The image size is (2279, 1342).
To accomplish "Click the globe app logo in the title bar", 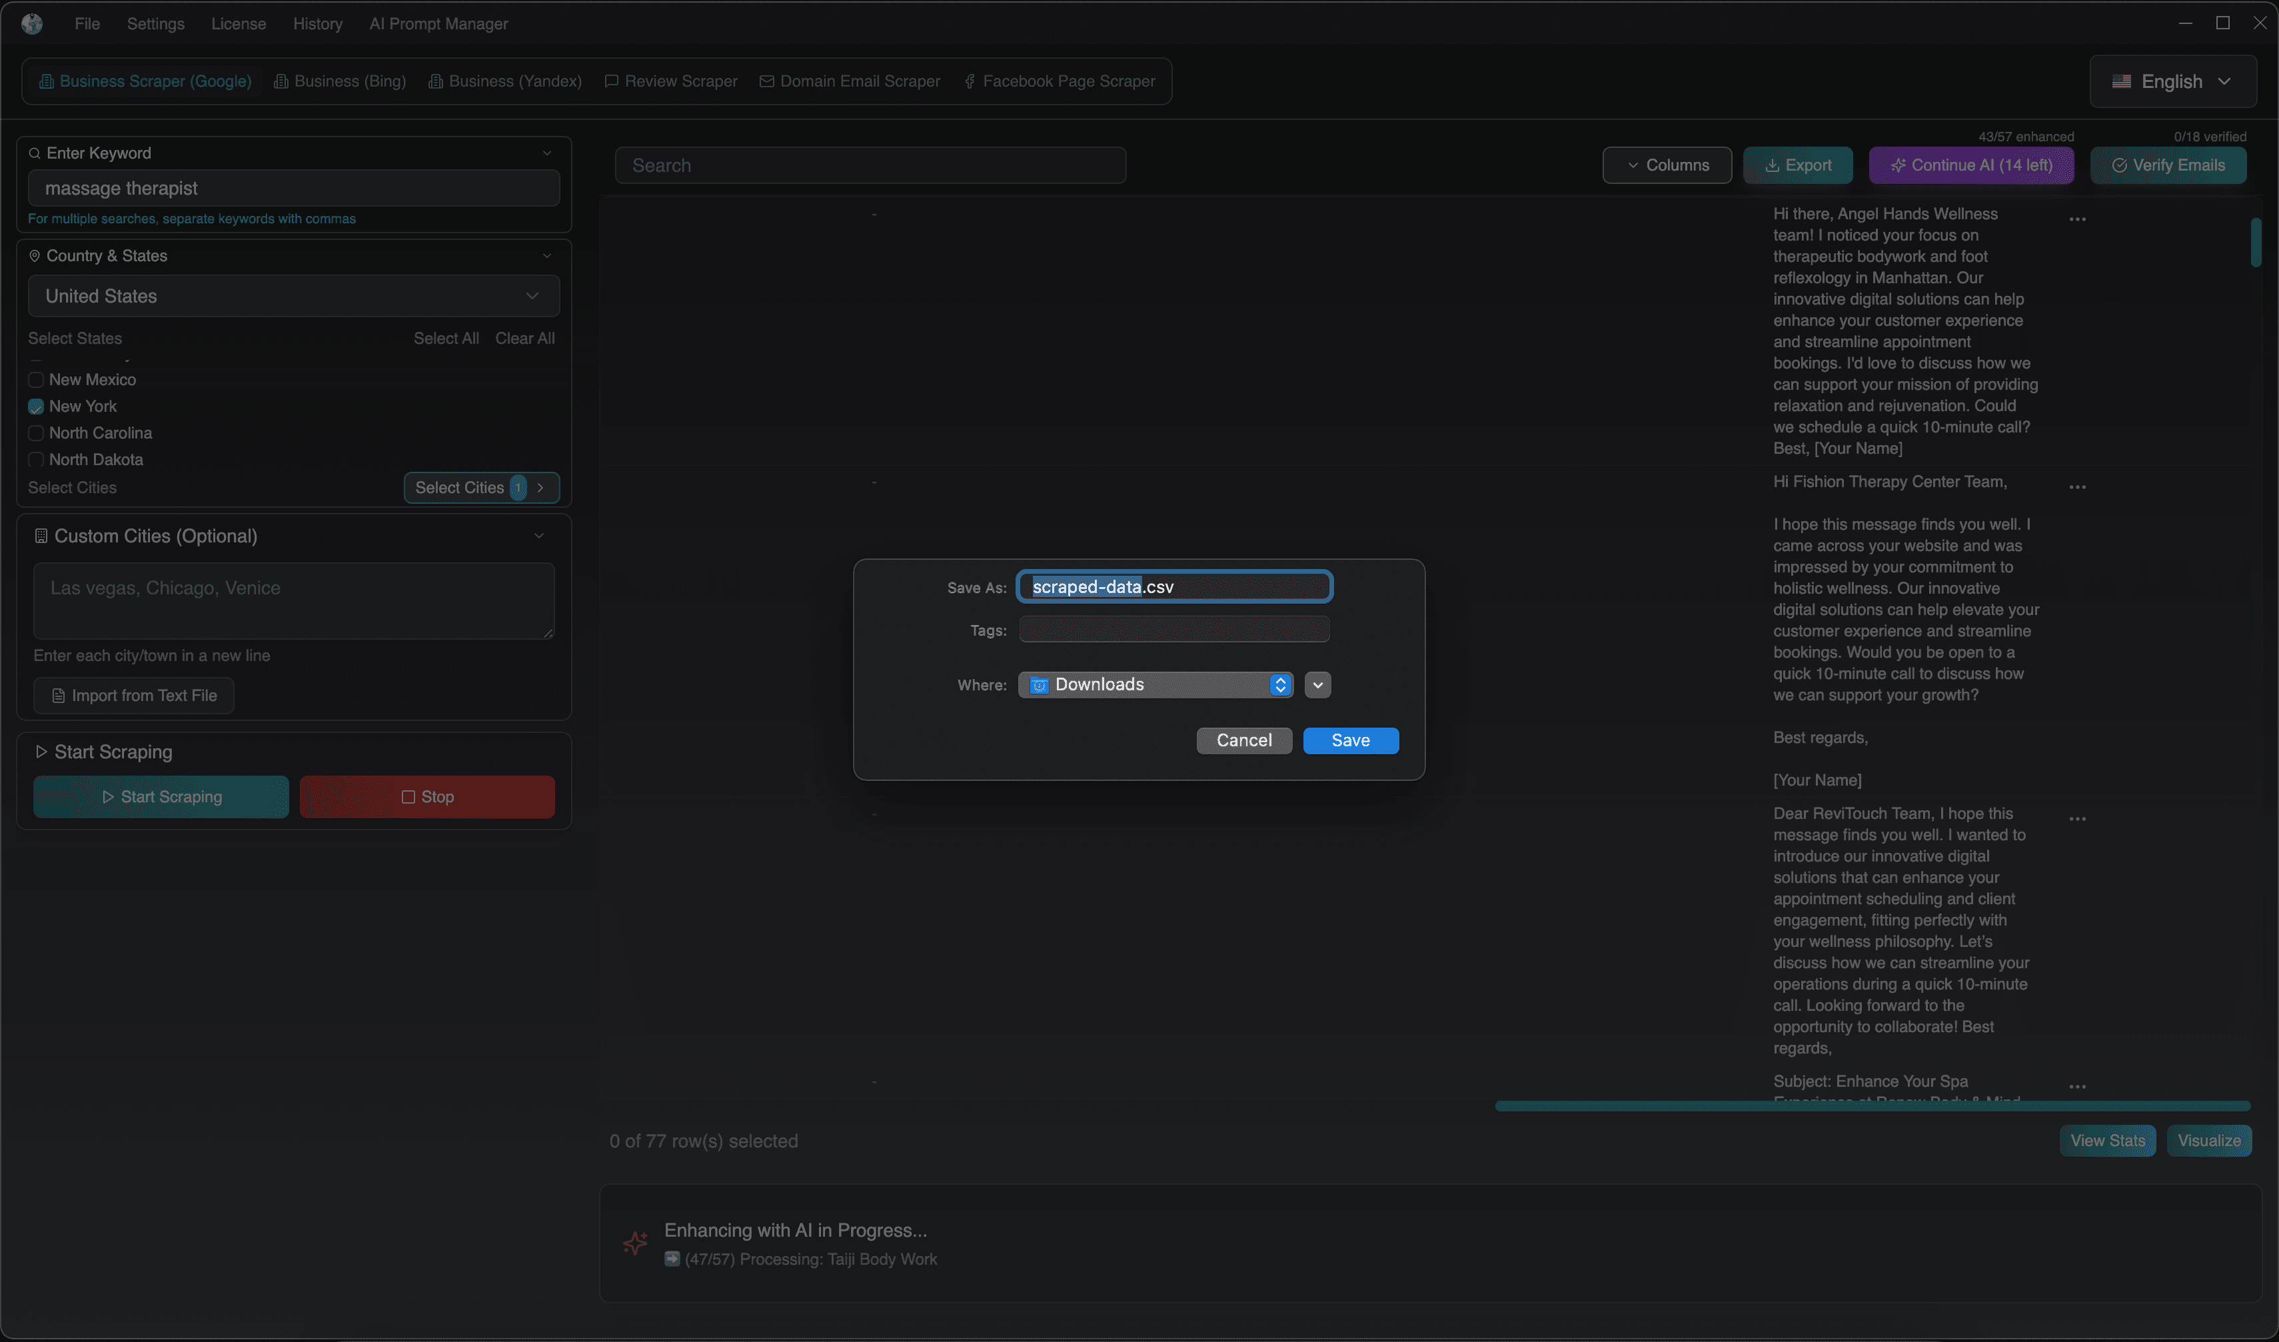I will 33,23.
